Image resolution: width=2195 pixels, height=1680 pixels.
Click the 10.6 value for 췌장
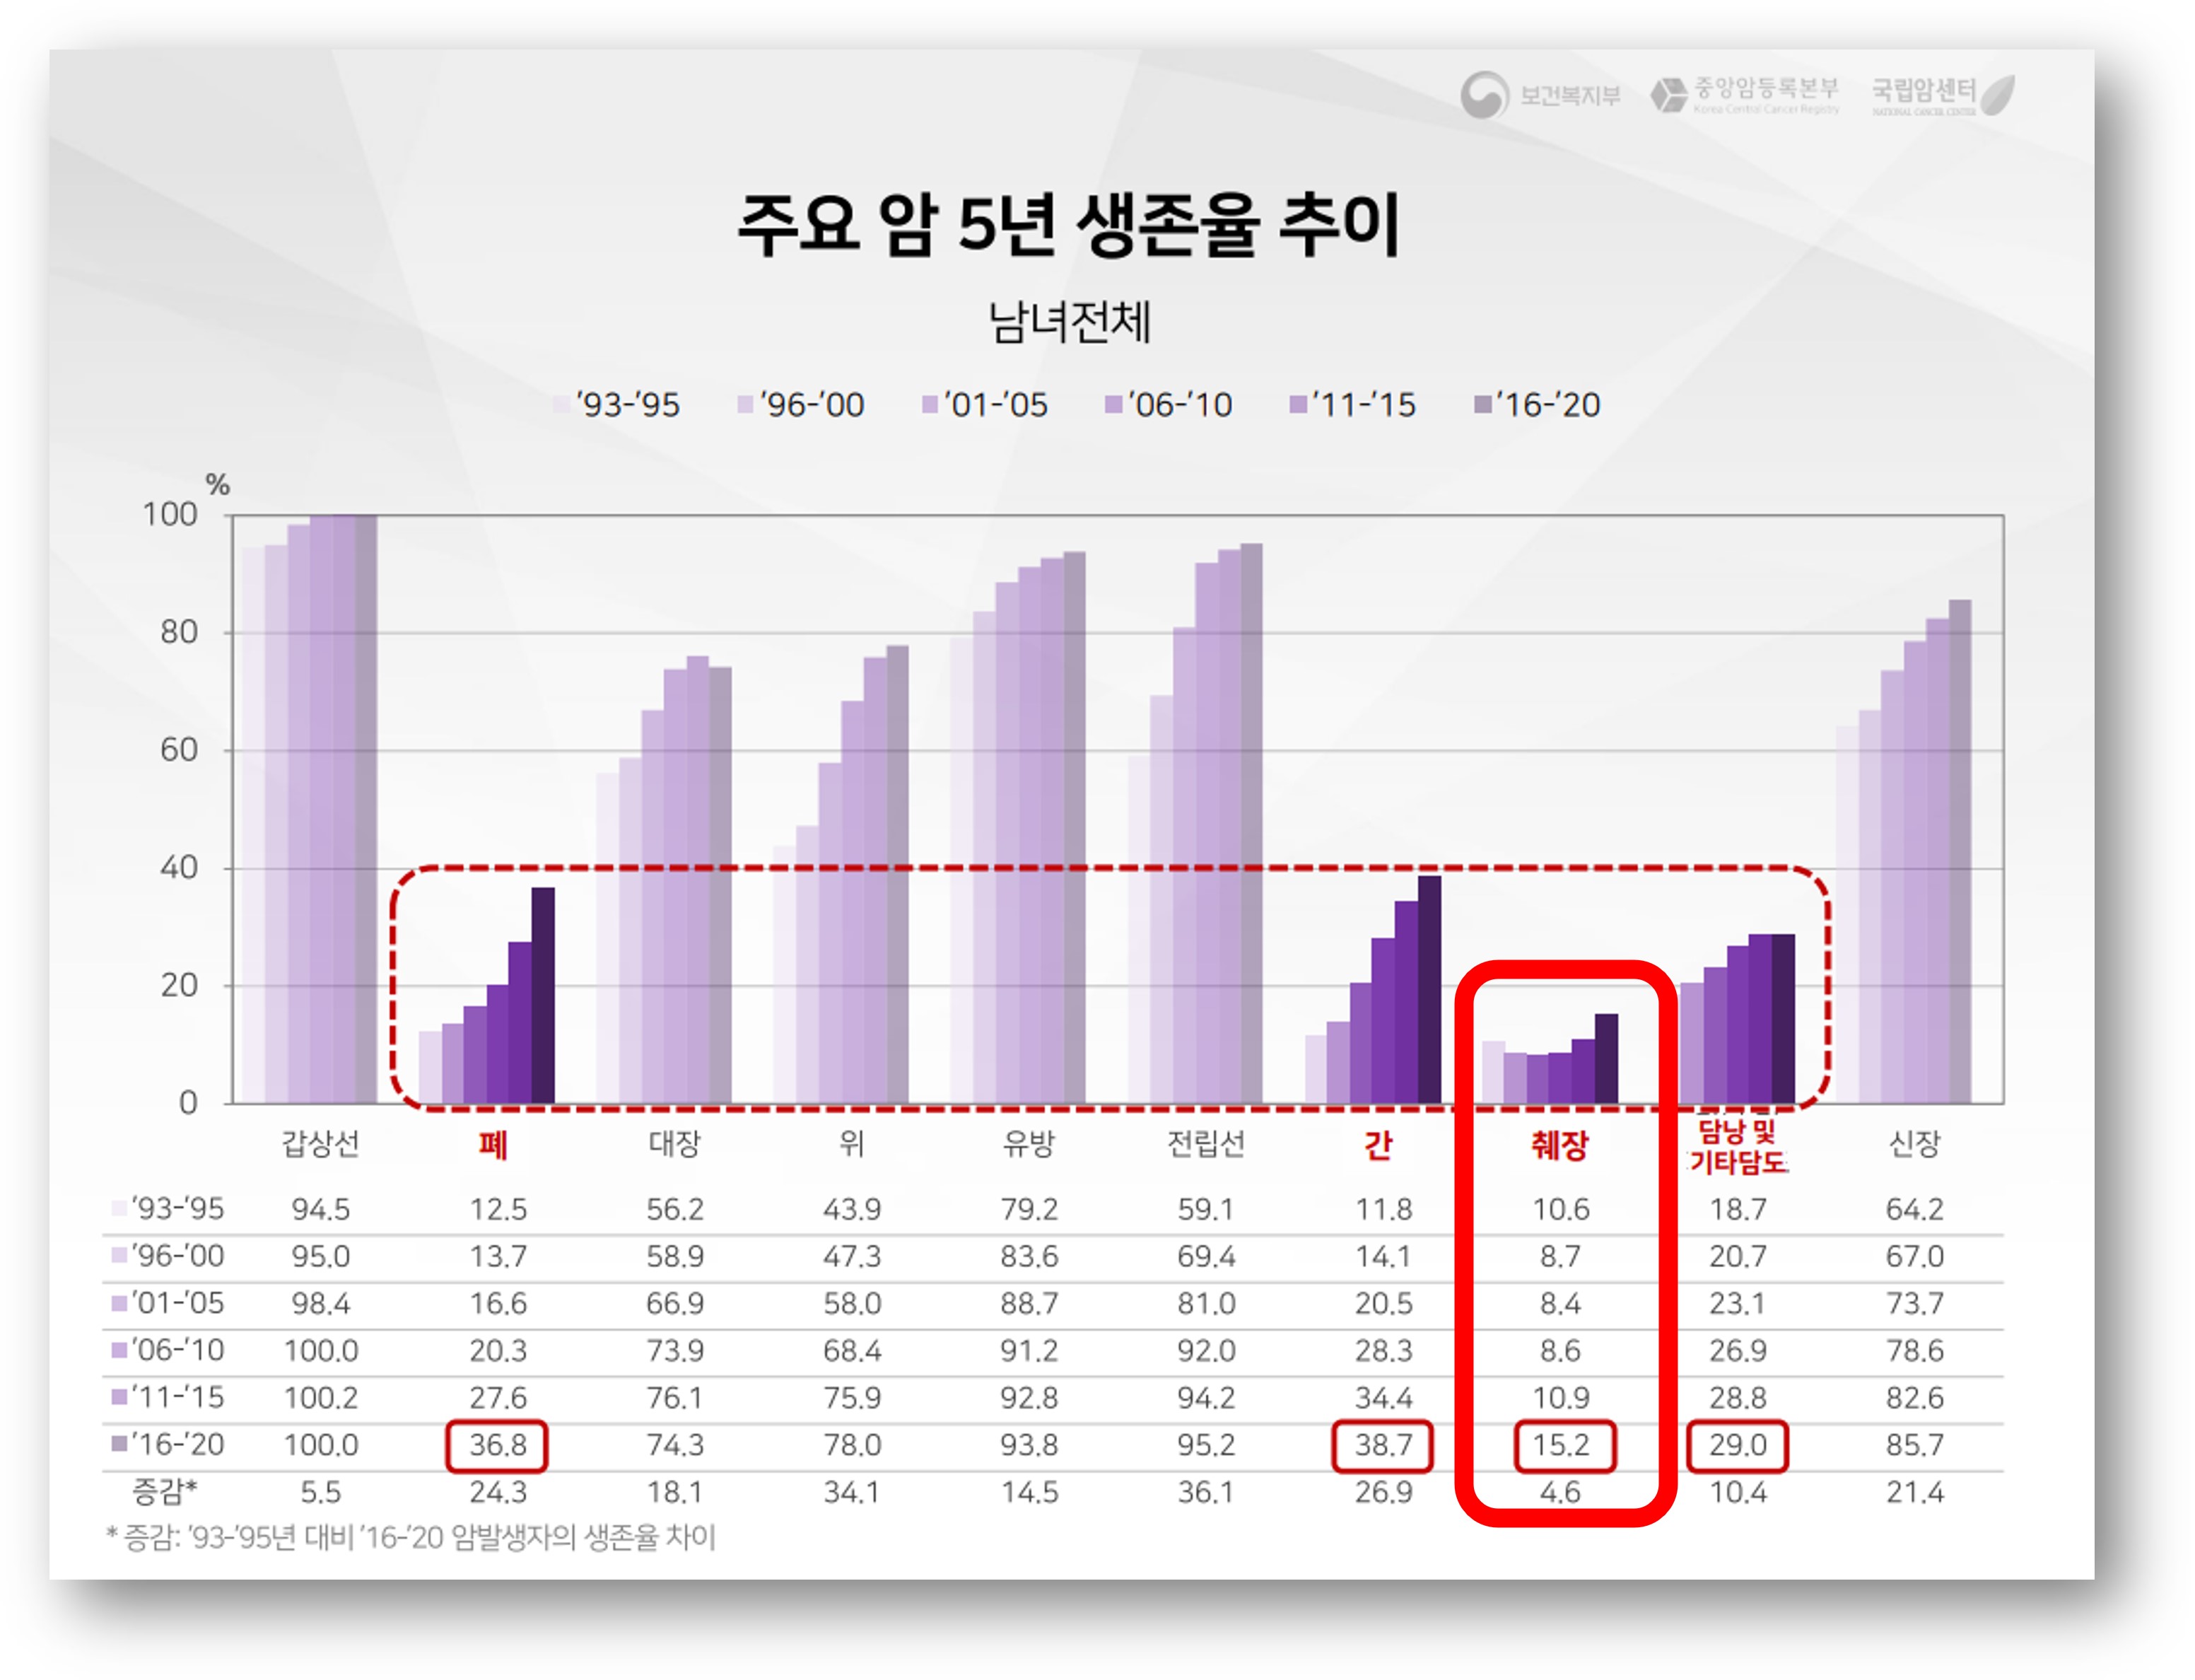tap(1562, 1210)
